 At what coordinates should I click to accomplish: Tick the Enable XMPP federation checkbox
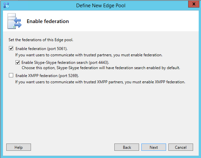11,75
